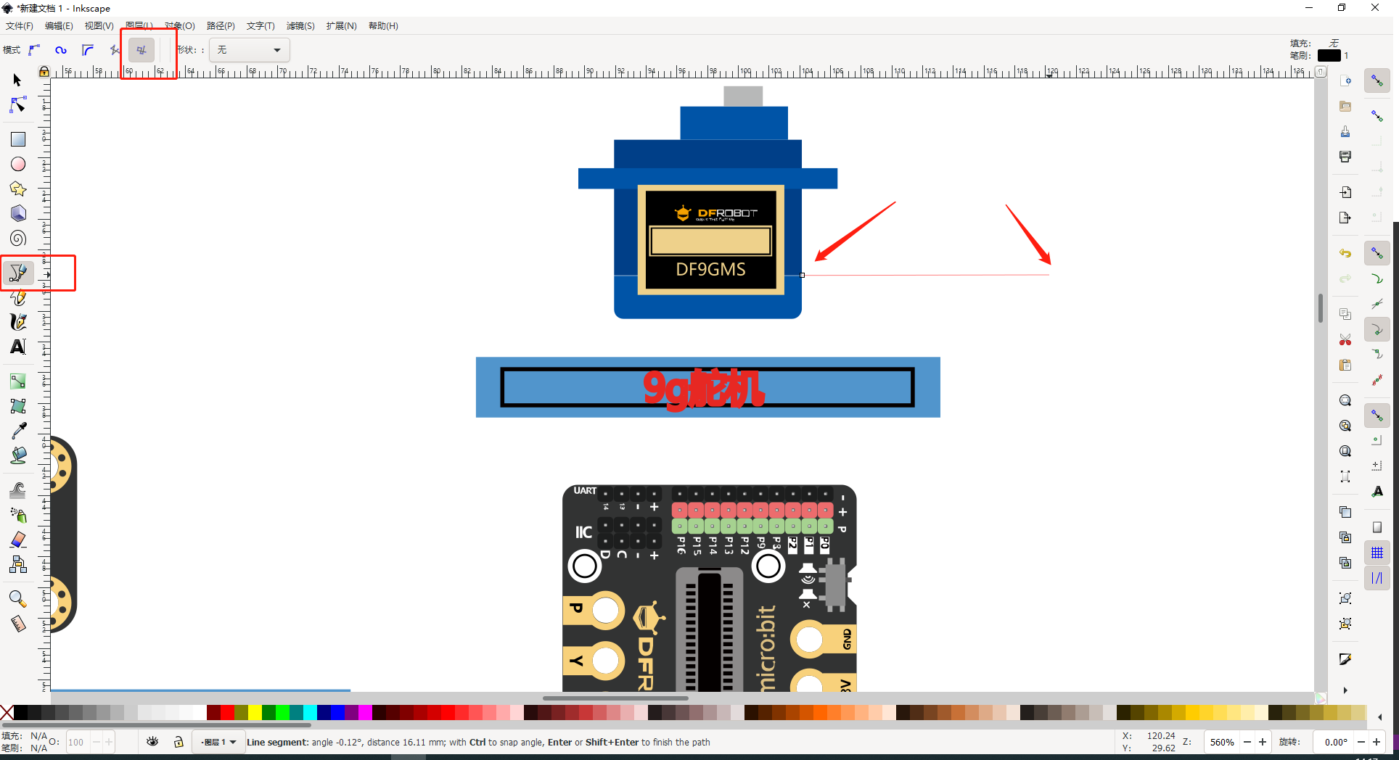
Task: Select the Paint bucket tool
Action: (17, 455)
